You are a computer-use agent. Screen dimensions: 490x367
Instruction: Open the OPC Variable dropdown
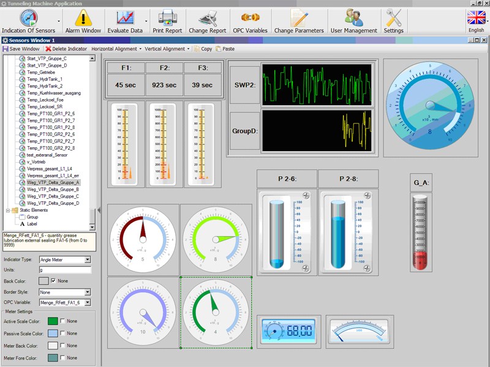88,303
